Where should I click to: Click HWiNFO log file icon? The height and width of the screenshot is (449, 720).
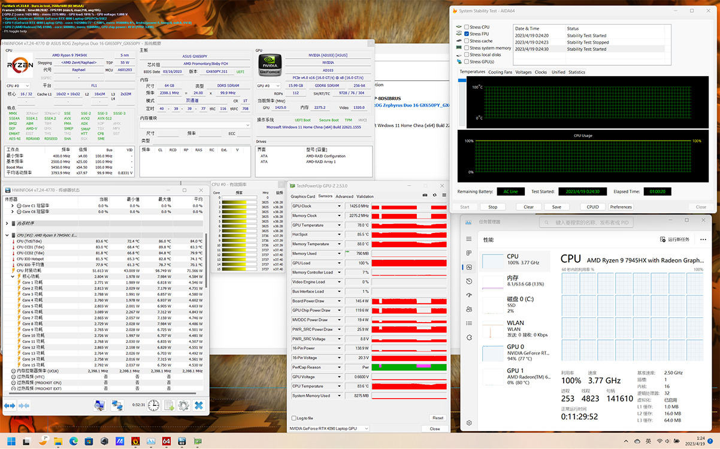pos(169,405)
